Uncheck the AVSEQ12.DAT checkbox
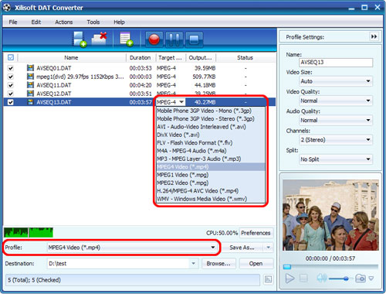Screen dimensions: 386x294 (x=11, y=94)
